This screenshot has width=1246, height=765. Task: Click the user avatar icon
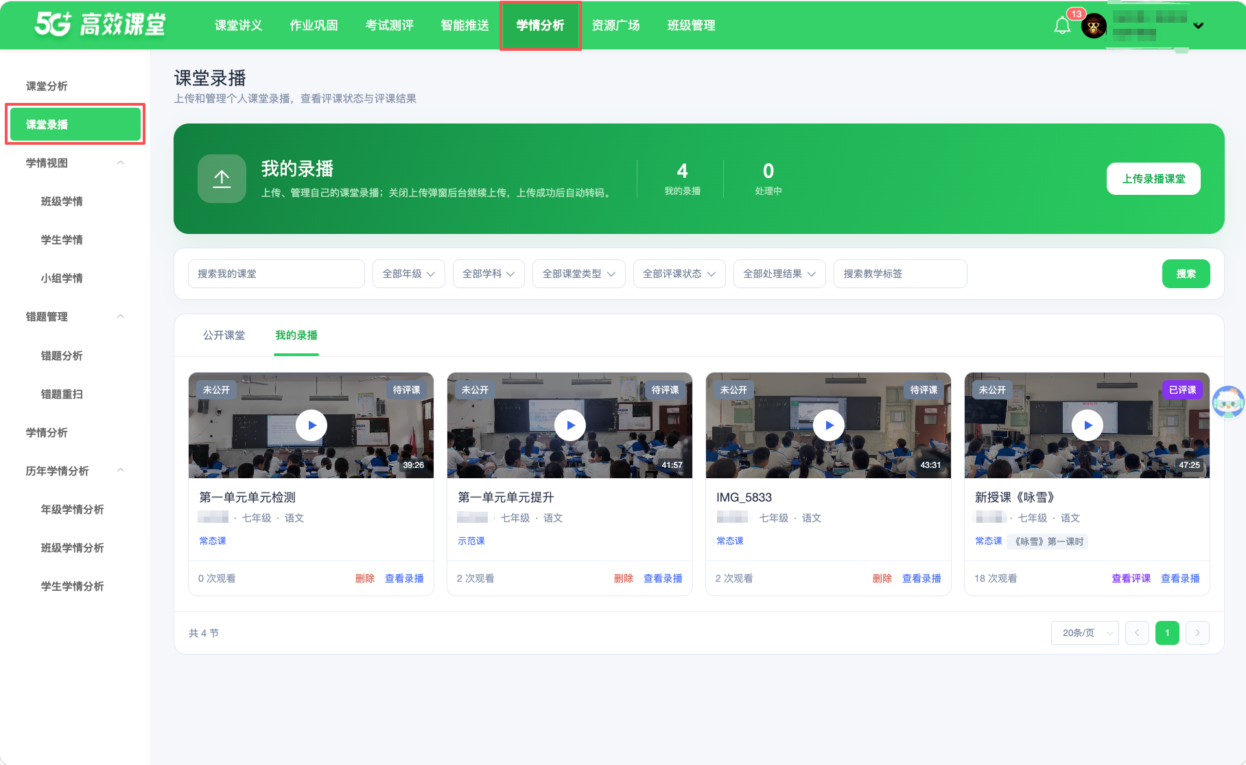[1094, 26]
